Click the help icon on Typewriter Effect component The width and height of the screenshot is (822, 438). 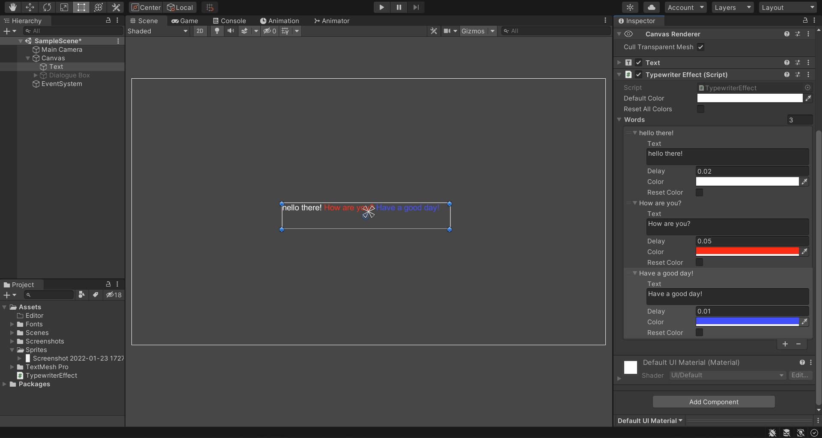tap(787, 74)
